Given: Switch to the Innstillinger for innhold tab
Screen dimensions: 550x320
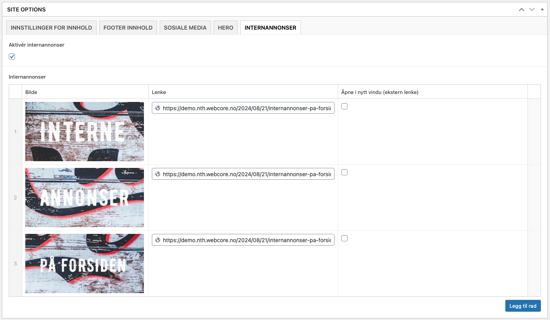Looking at the screenshot, I should coord(51,28).
